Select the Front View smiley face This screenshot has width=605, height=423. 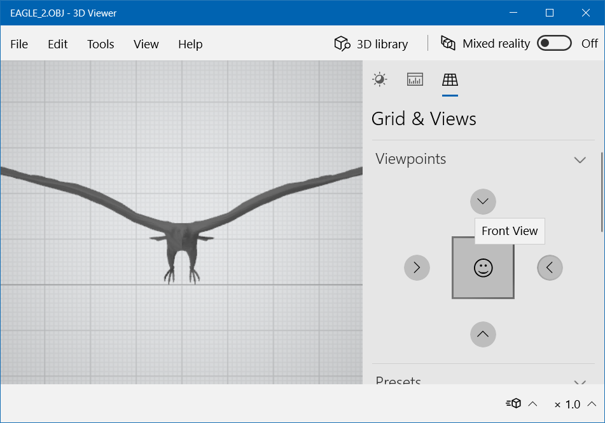tap(483, 268)
